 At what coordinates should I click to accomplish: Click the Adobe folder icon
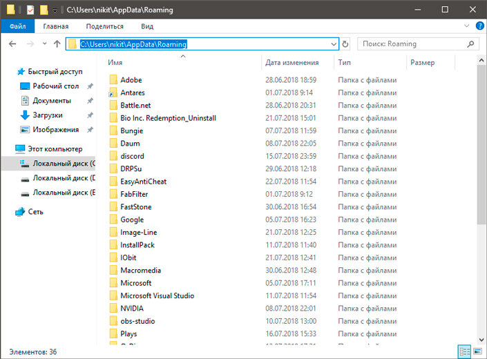tap(113, 80)
